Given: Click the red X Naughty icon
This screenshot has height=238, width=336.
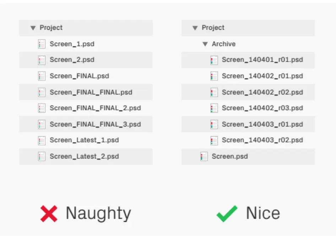Looking at the screenshot, I should pyautogui.click(x=49, y=213).
